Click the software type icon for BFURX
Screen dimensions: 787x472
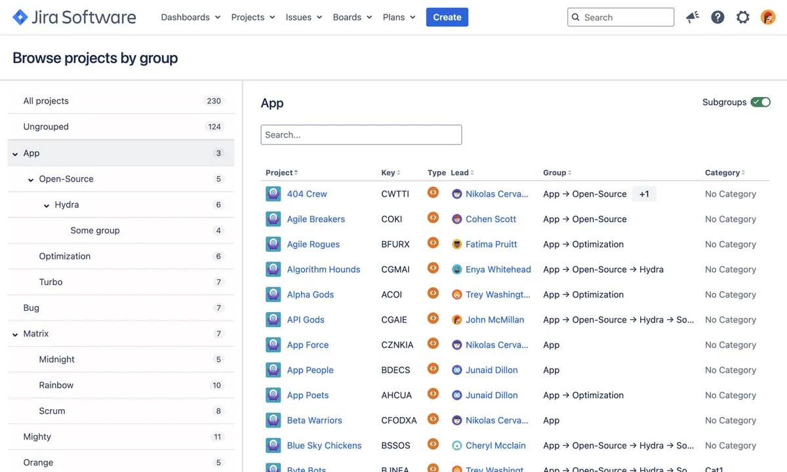pos(433,243)
